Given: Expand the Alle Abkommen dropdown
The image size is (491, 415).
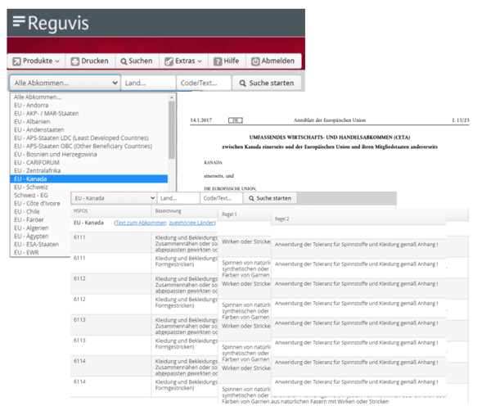Looking at the screenshot, I should [x=64, y=83].
